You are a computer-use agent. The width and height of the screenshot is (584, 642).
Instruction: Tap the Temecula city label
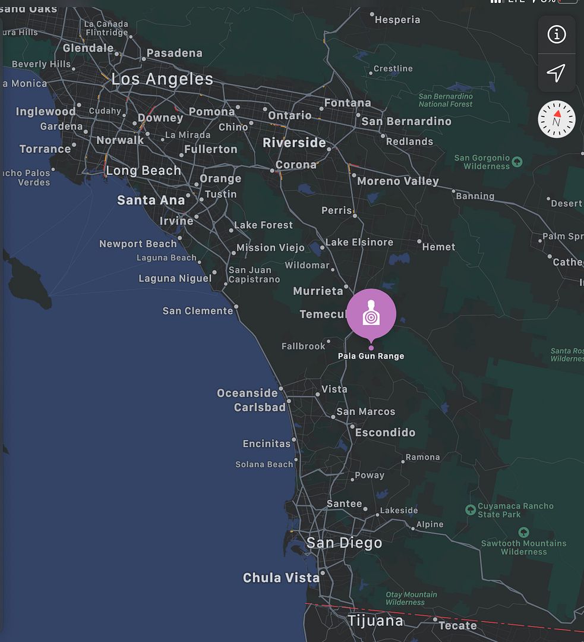pyautogui.click(x=323, y=314)
